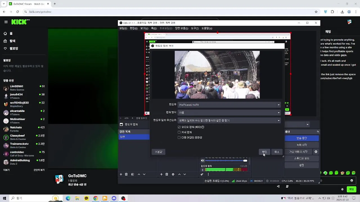Open the OBS 독(D) menu
The height and width of the screenshot is (202, 360).
click(x=154, y=28)
